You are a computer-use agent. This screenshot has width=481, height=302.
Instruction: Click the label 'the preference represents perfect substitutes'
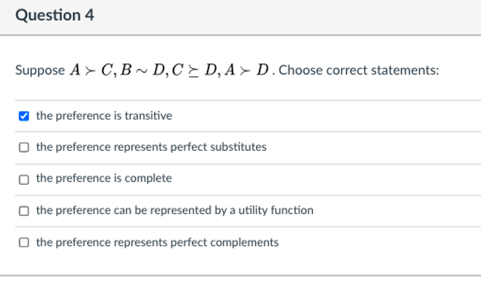pyautogui.click(x=151, y=147)
